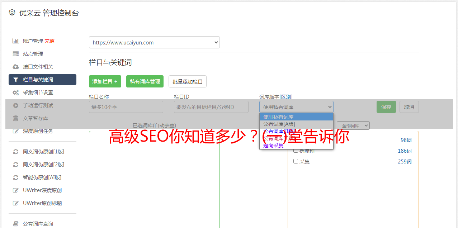Image resolution: width=458 pixels, height=228 pixels.
Task: Open the [区别] link next to 词库版本
Action: click(286, 97)
